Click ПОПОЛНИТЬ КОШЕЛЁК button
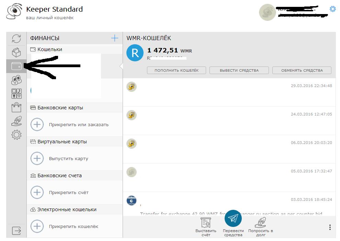 point(177,70)
